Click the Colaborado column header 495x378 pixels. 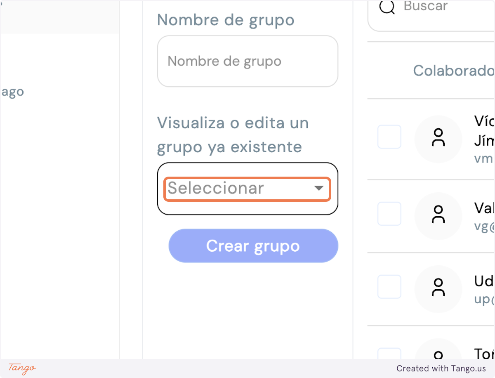[454, 71]
